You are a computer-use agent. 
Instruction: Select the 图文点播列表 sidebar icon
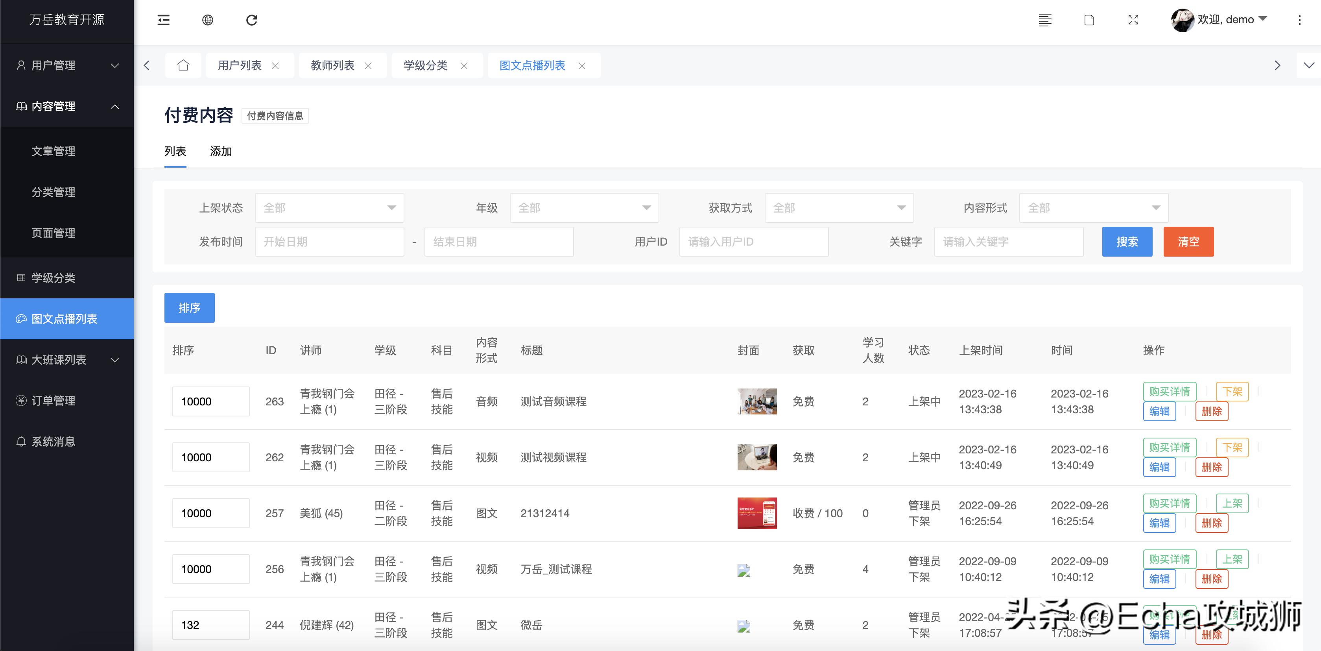pos(20,318)
